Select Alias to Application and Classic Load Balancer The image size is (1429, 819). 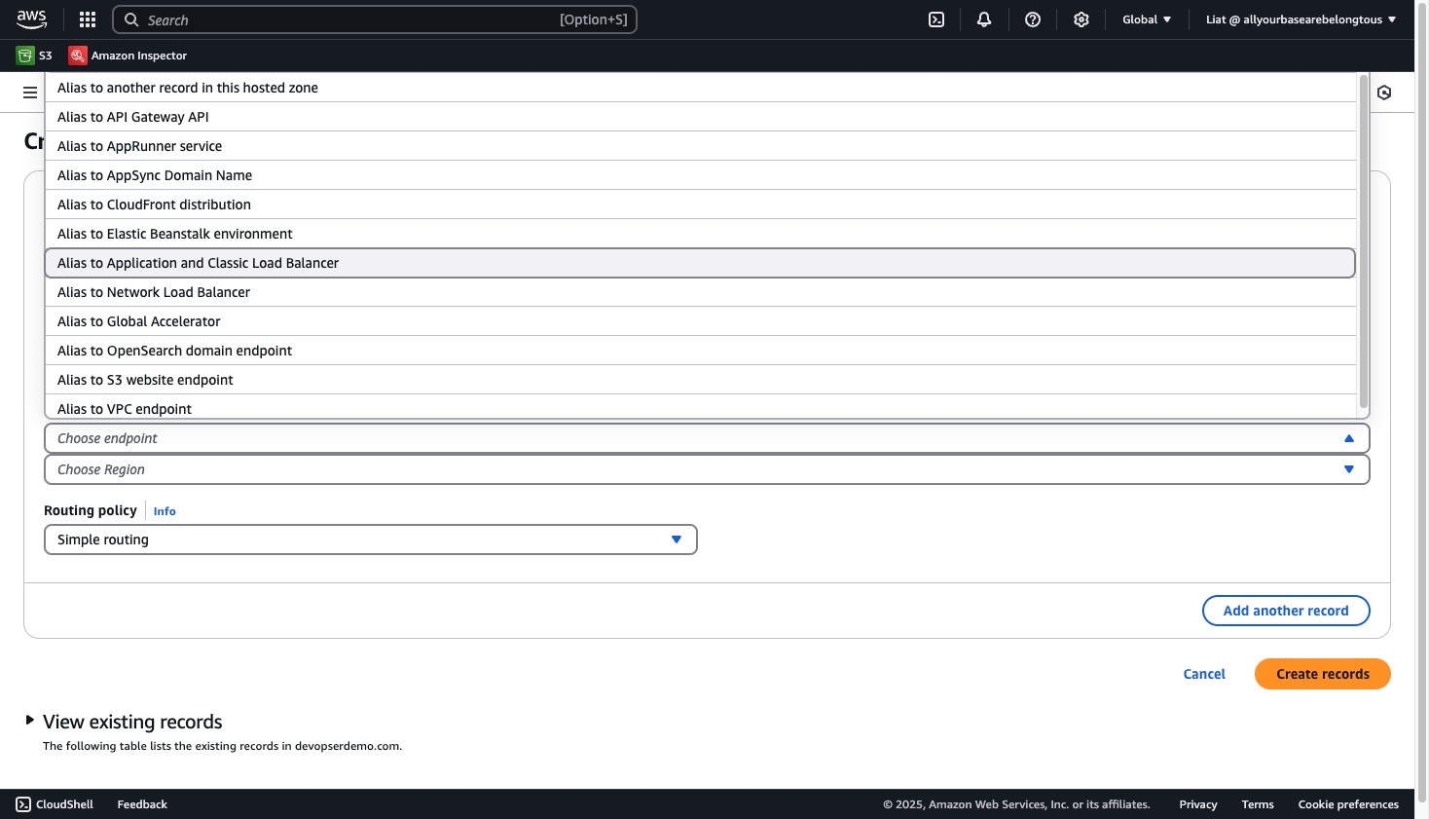[x=700, y=263]
